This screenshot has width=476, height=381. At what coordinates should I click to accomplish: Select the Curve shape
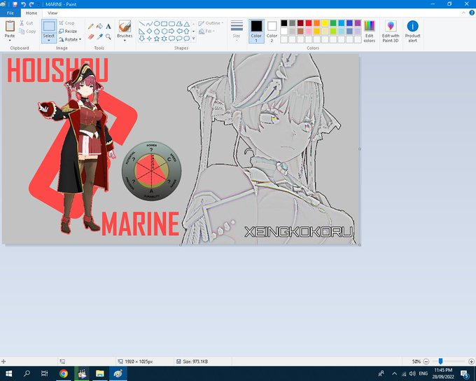point(149,24)
